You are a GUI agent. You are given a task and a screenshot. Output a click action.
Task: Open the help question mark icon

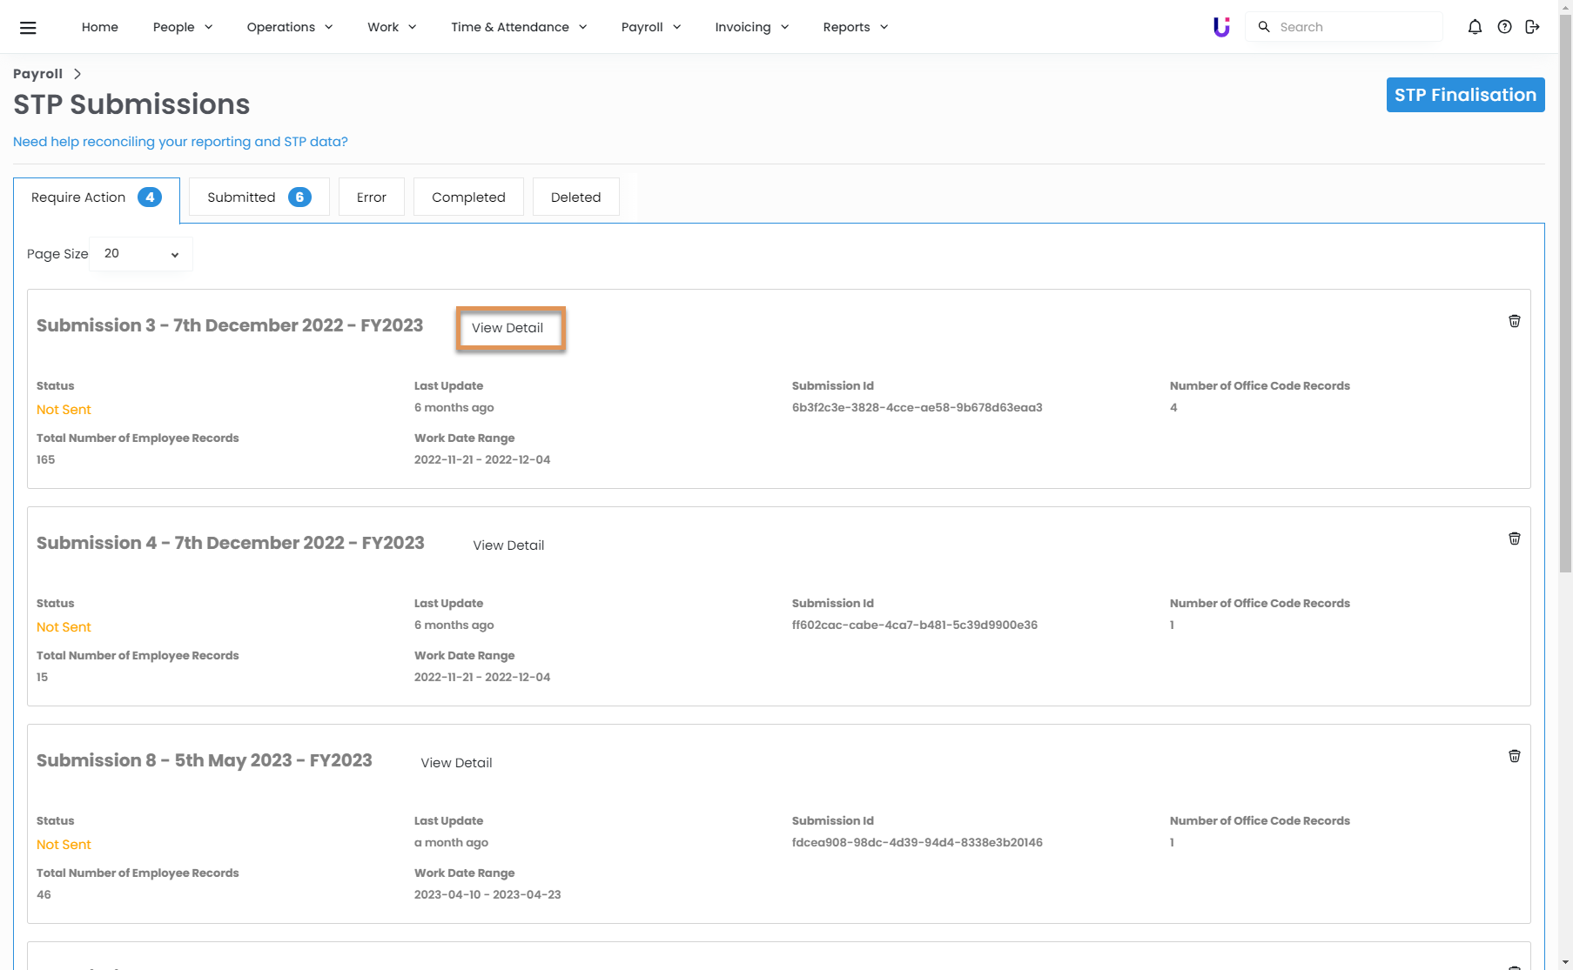(1504, 27)
